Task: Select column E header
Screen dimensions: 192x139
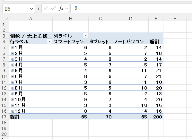Action: coord(156,19)
